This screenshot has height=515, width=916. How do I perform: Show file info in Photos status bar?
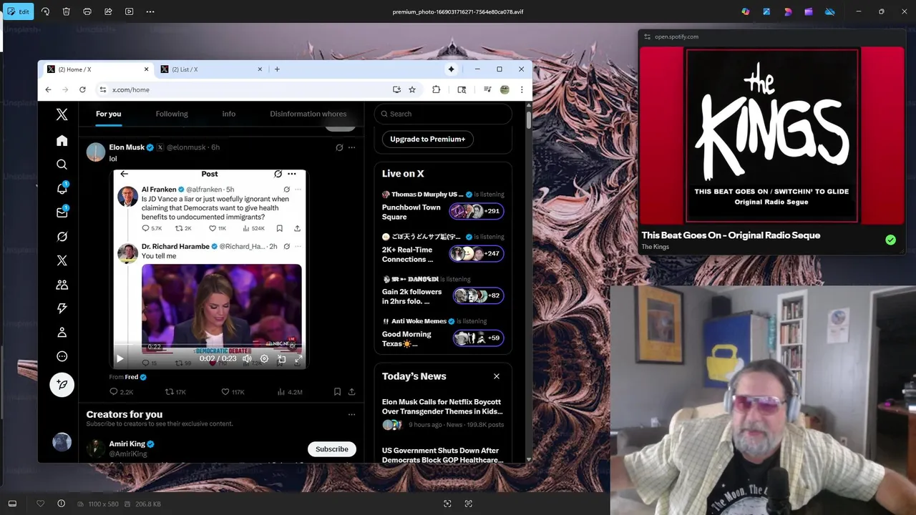tap(62, 504)
